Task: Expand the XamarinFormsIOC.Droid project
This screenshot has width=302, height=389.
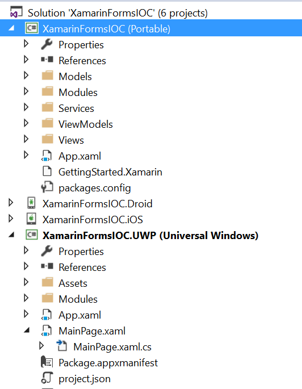Action: pyautogui.click(x=11, y=203)
